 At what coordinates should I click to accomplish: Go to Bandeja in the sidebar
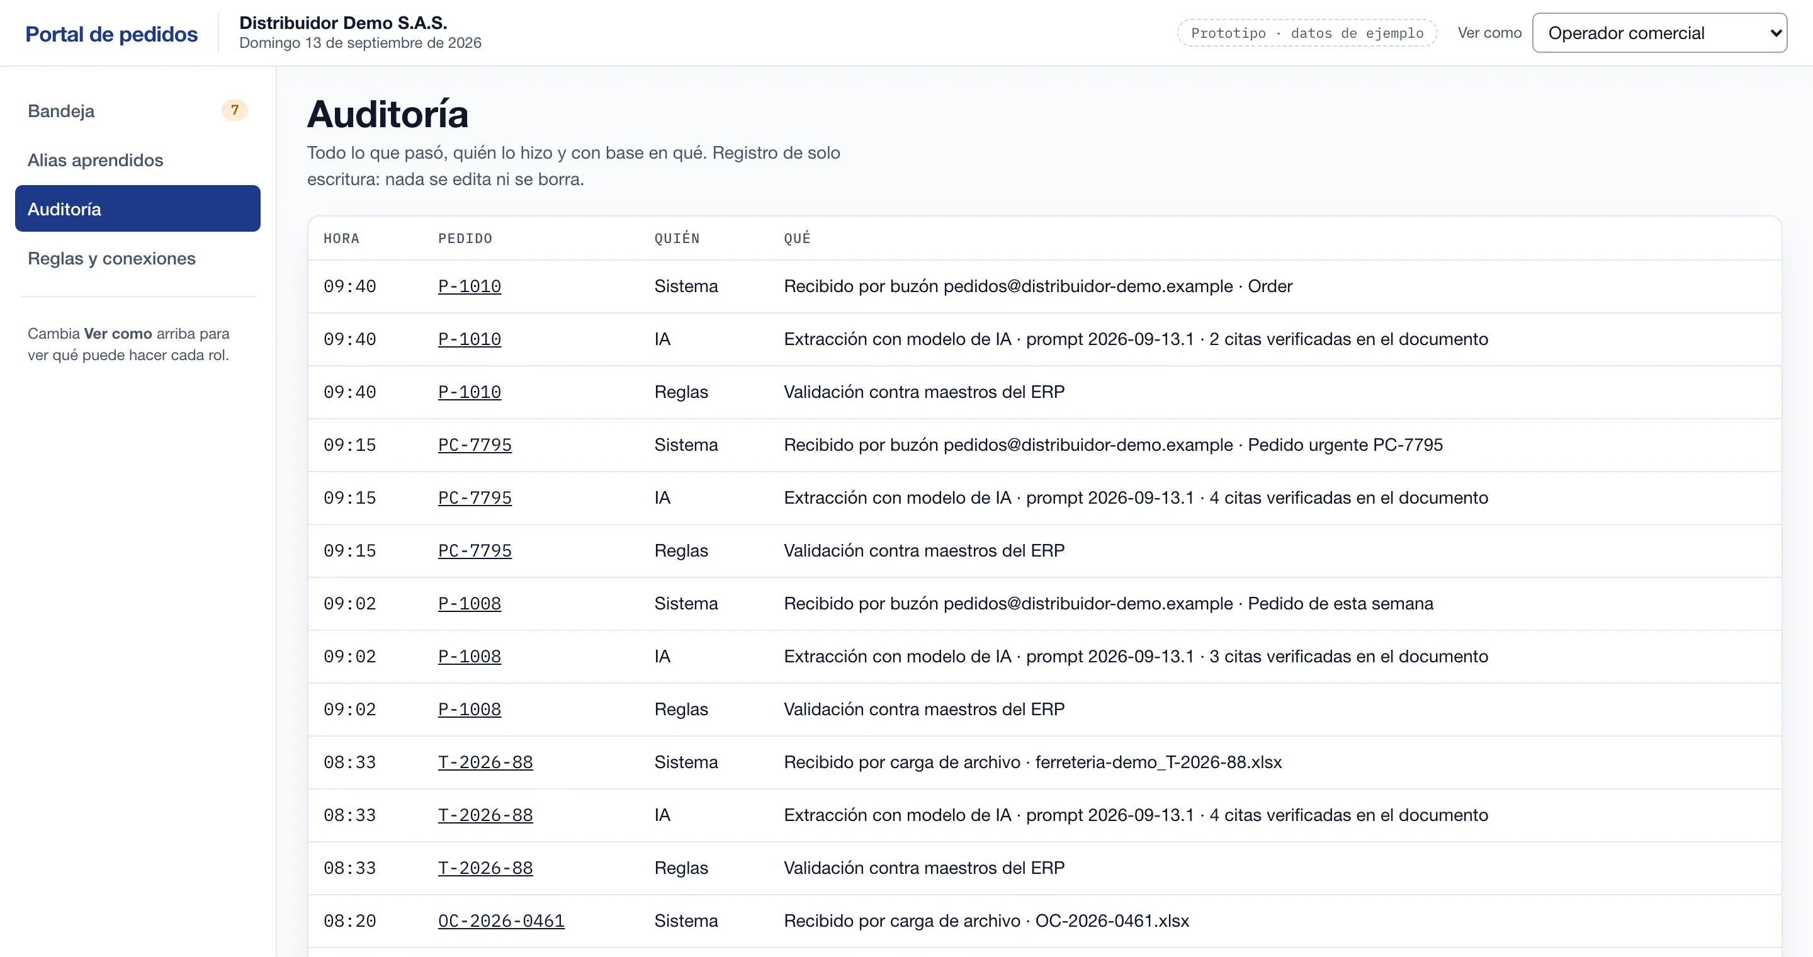(x=137, y=110)
